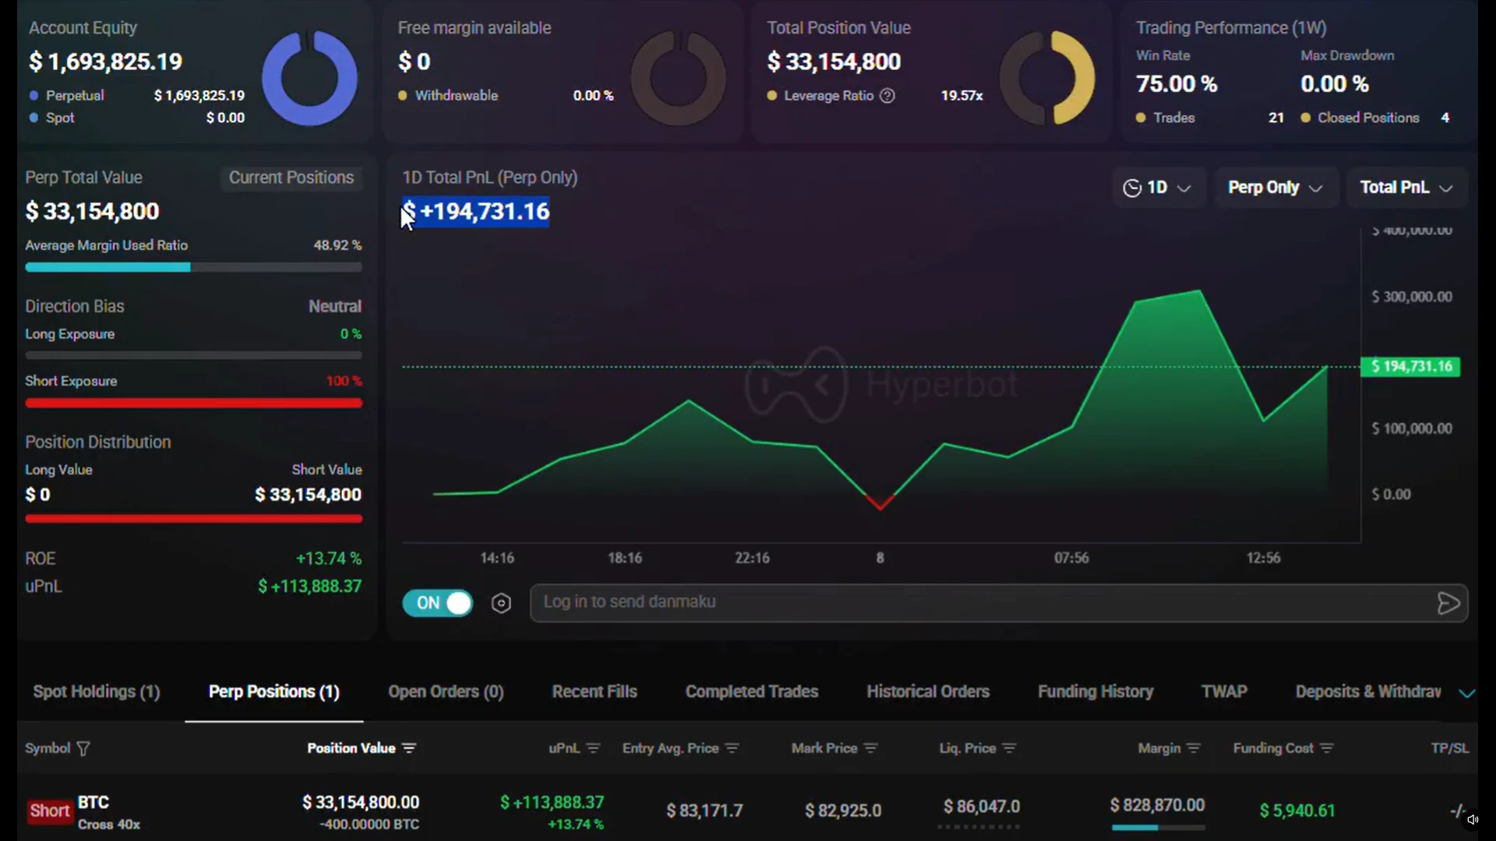The height and width of the screenshot is (841, 1496).
Task: Click the highlighted +194,731.16 PnL value
Action: 475,212
